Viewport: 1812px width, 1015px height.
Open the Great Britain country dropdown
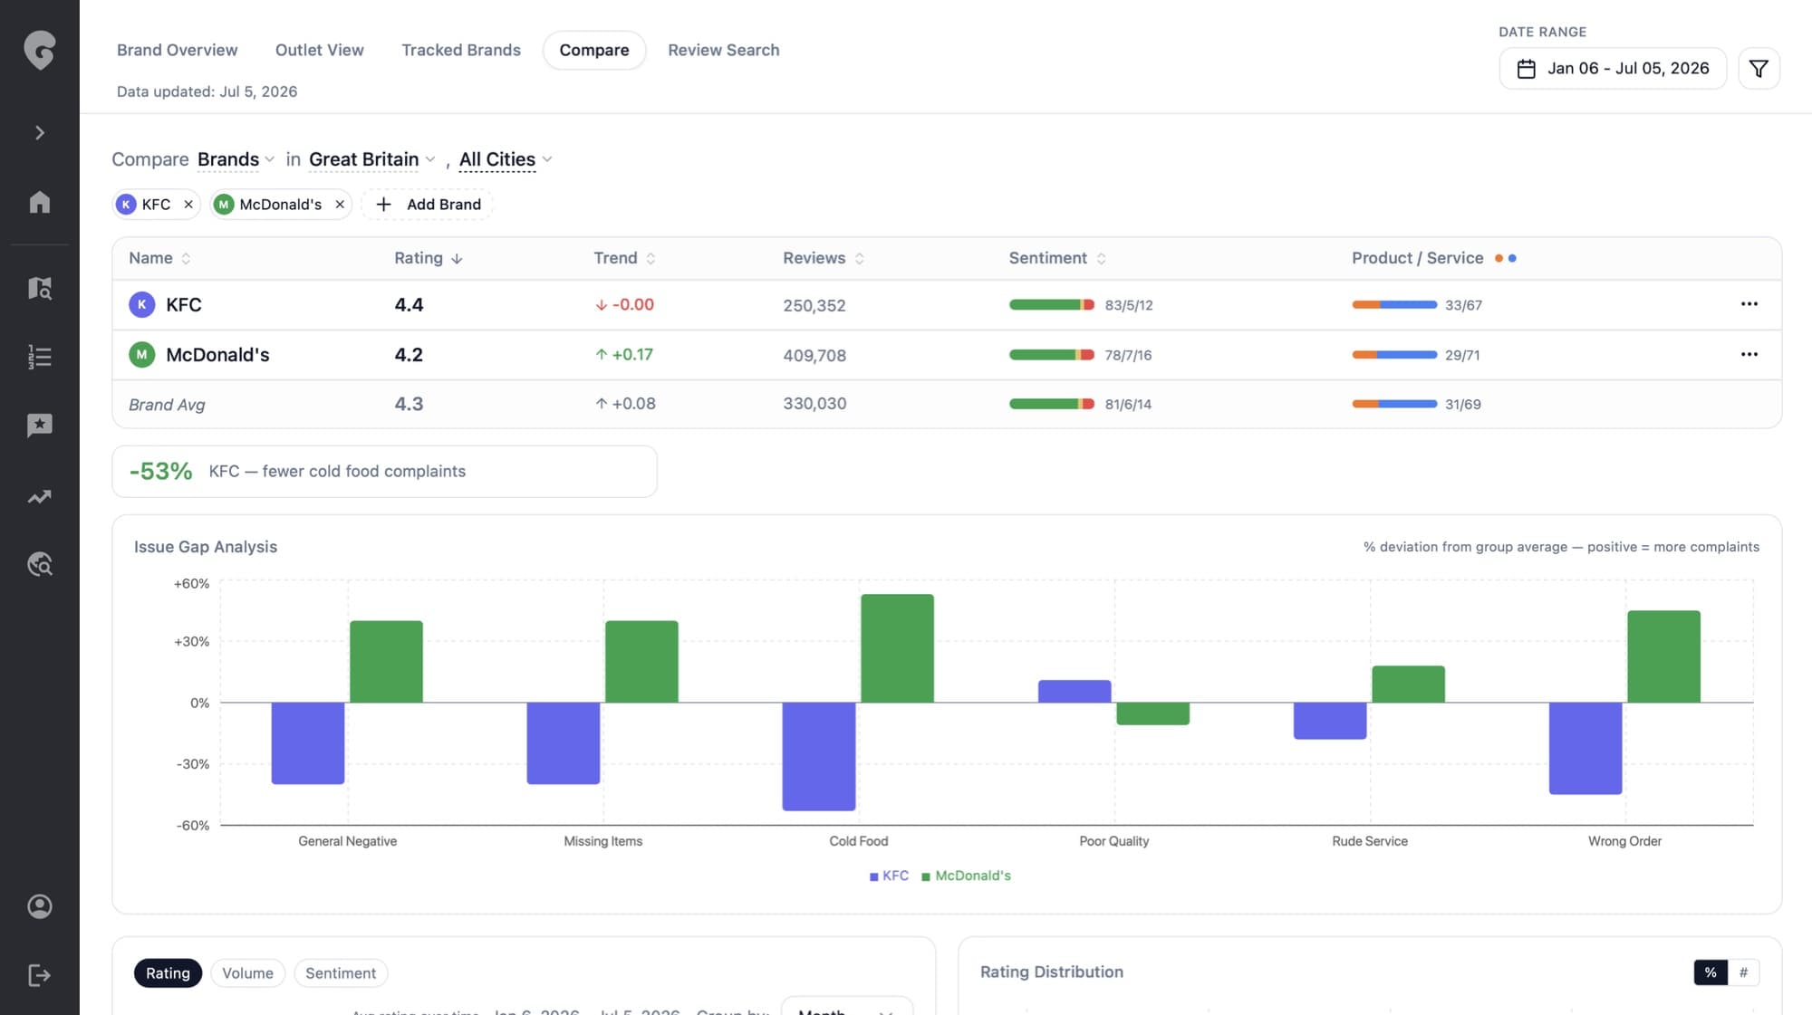(372, 159)
